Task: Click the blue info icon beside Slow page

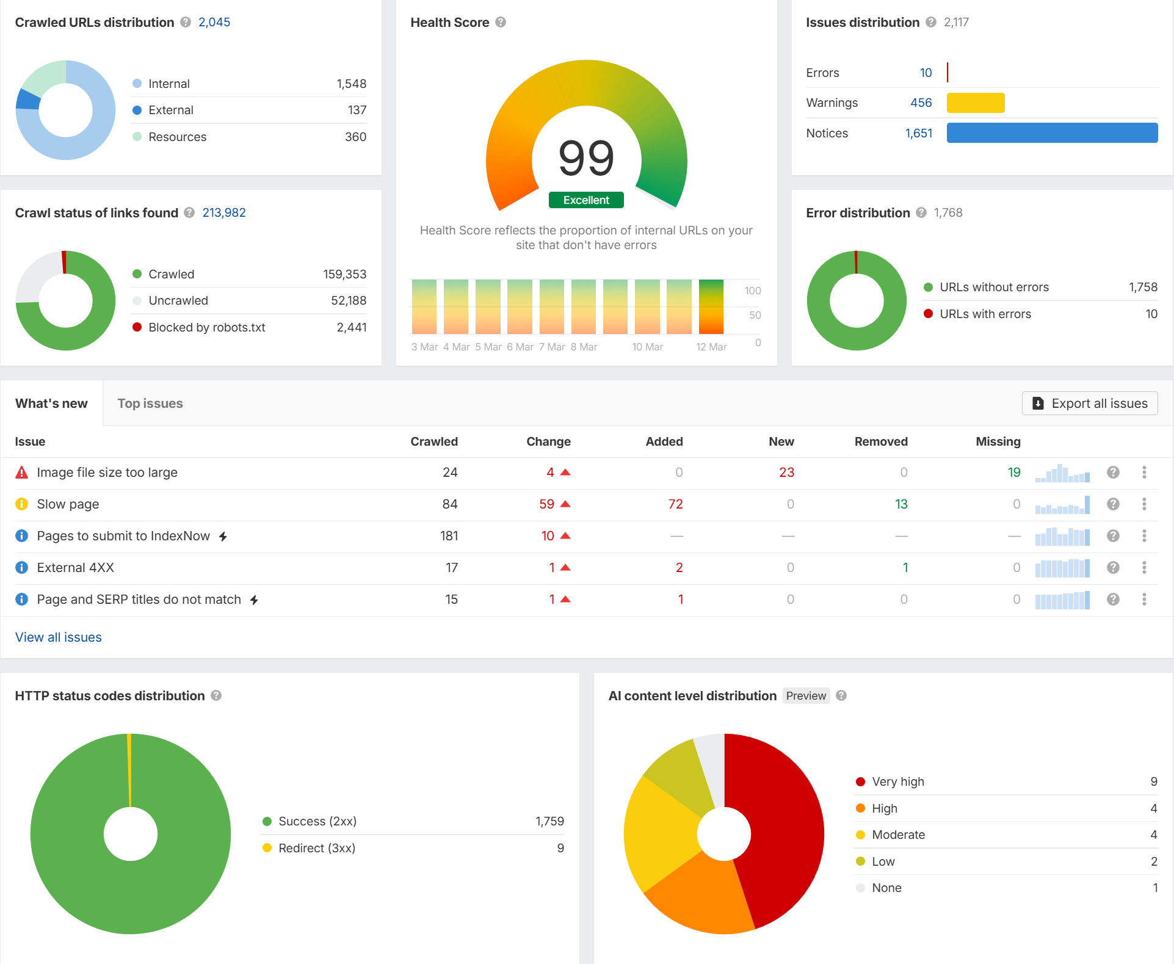Action: pyautogui.click(x=21, y=504)
